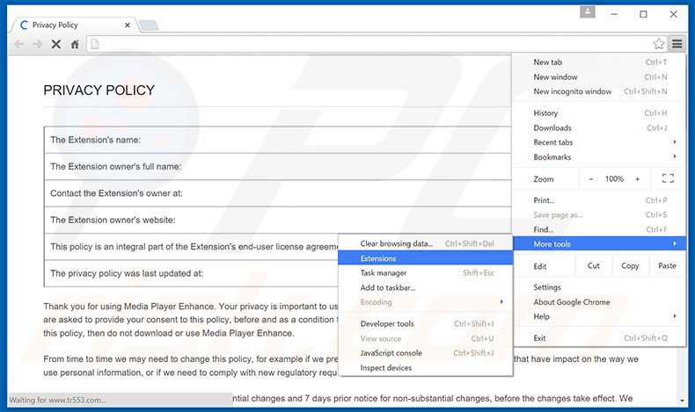Image resolution: width=695 pixels, height=412 pixels.
Task: Expand Help submenu
Action: coord(599,317)
